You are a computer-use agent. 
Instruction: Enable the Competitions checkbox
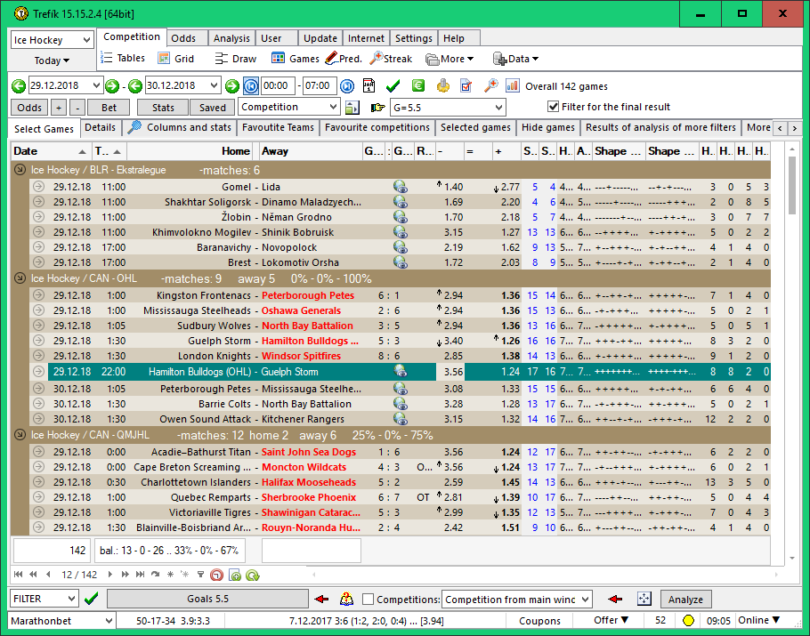click(x=369, y=600)
